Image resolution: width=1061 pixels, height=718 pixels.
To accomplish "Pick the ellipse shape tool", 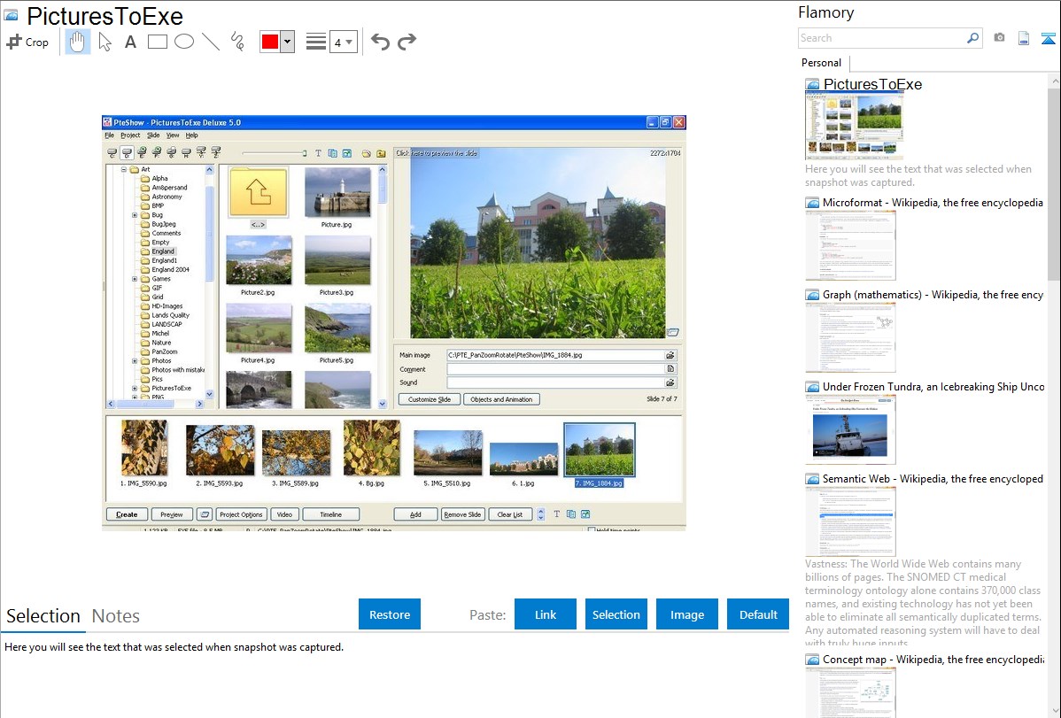I will tap(184, 42).
